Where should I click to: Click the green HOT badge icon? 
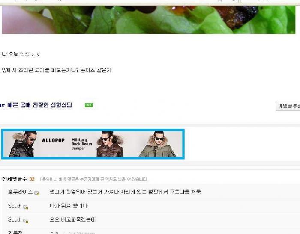[x=89, y=105]
